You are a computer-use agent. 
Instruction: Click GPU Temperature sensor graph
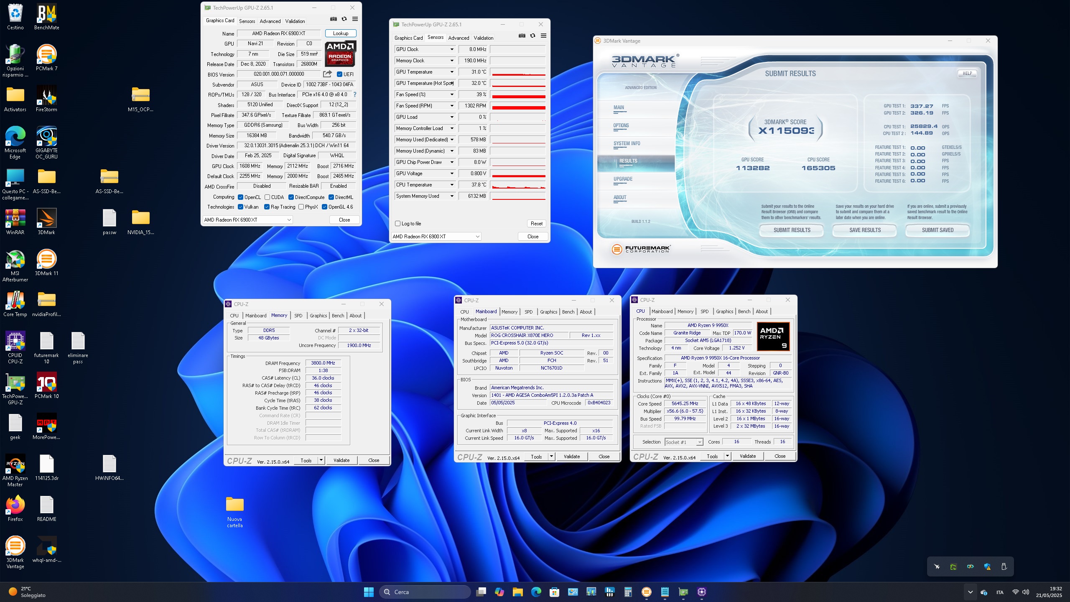click(x=518, y=72)
